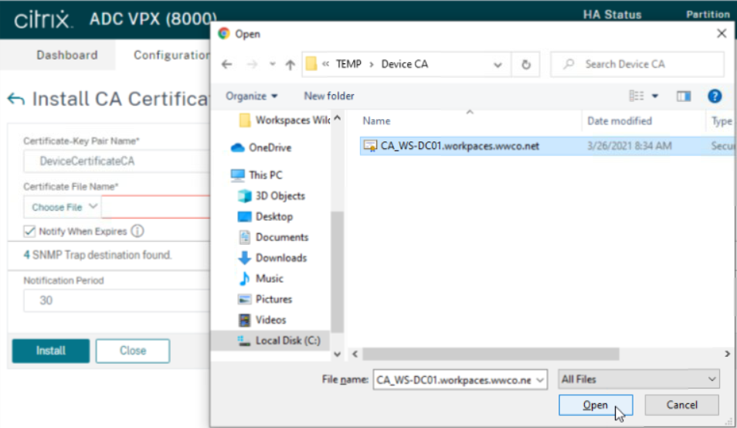Expand the File name combo box dropdown
The width and height of the screenshot is (737, 428).
pos(540,379)
